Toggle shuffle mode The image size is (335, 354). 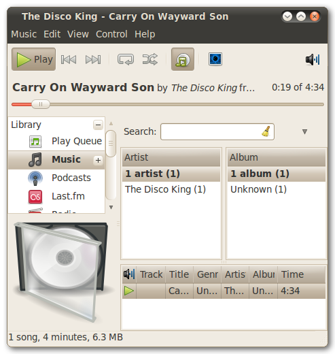point(149,59)
